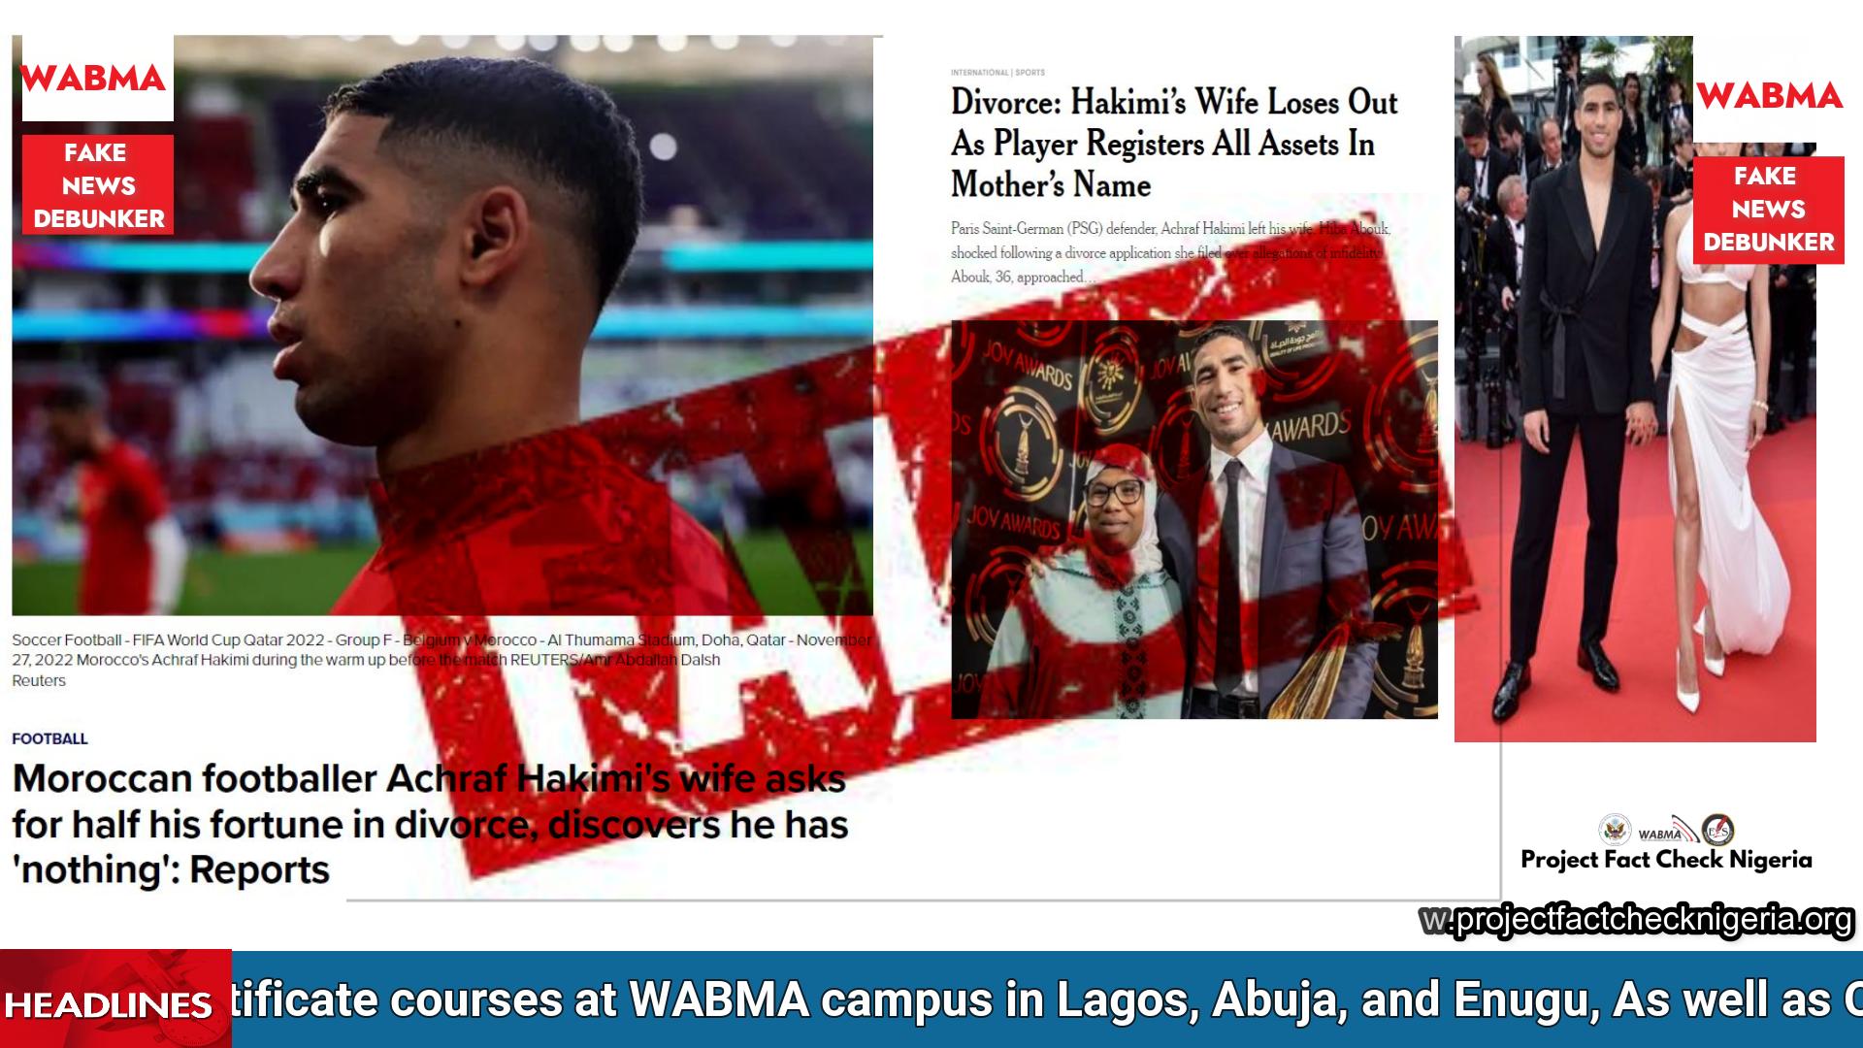Click the left FAKE NEWS DEBUNKER badge

(x=98, y=184)
